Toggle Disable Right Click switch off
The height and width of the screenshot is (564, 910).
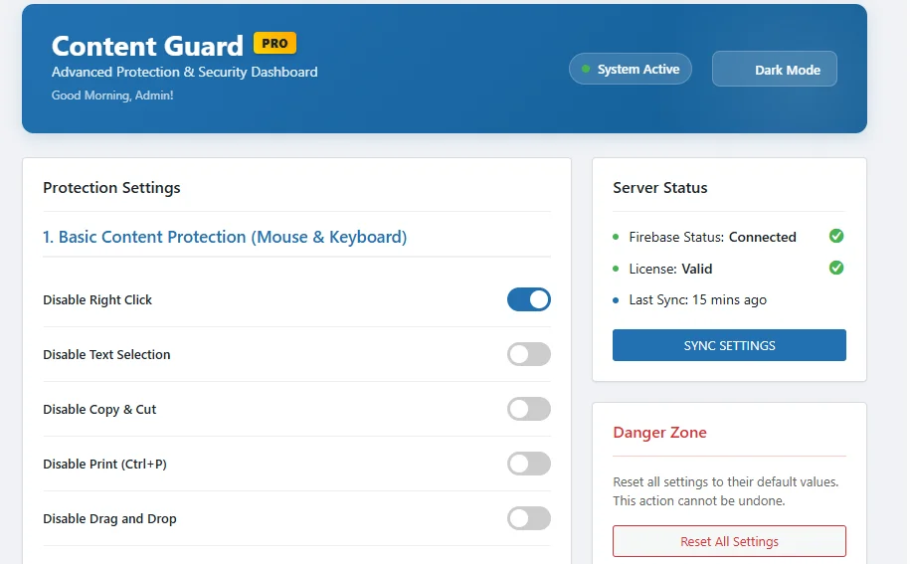(529, 299)
